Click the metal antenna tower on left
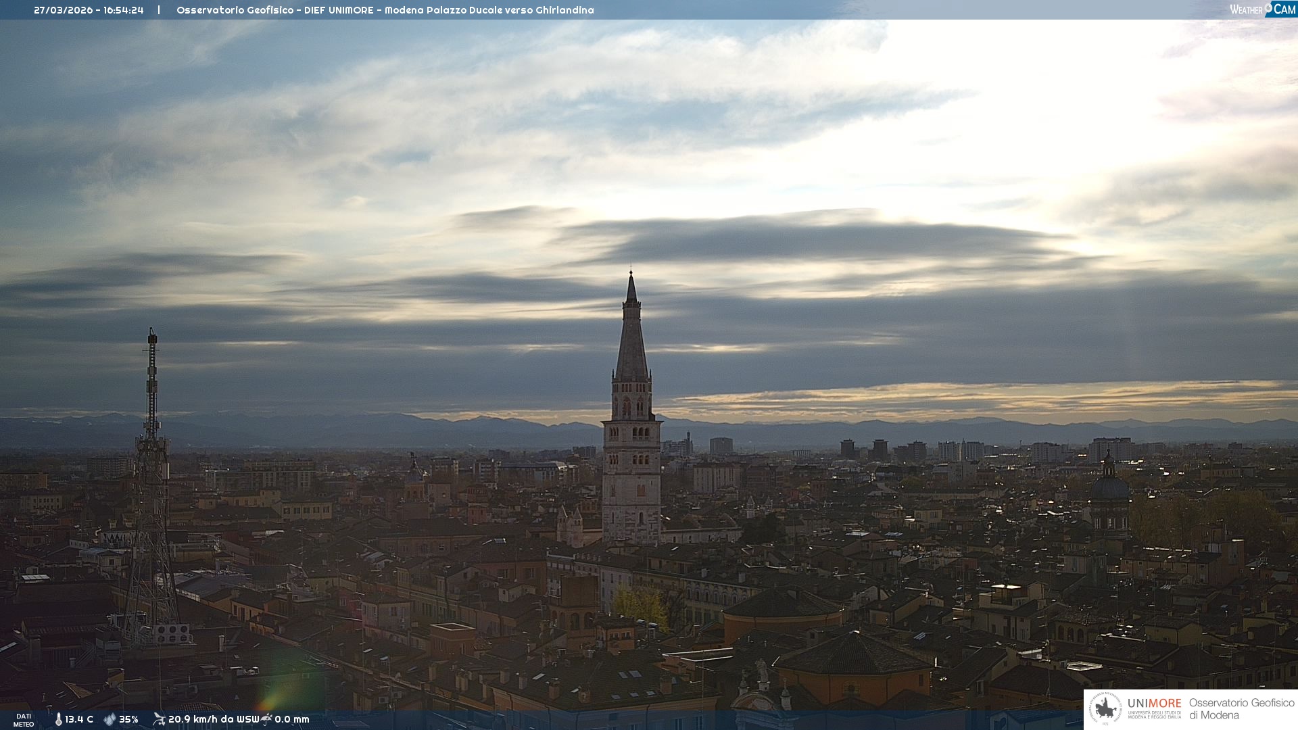The width and height of the screenshot is (1298, 730). click(151, 473)
